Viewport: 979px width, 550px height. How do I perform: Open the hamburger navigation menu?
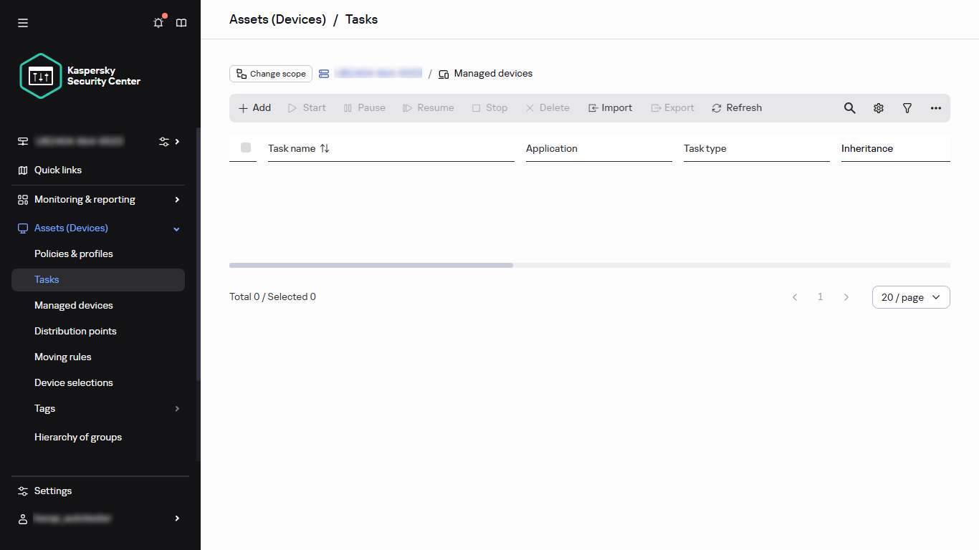tap(22, 22)
